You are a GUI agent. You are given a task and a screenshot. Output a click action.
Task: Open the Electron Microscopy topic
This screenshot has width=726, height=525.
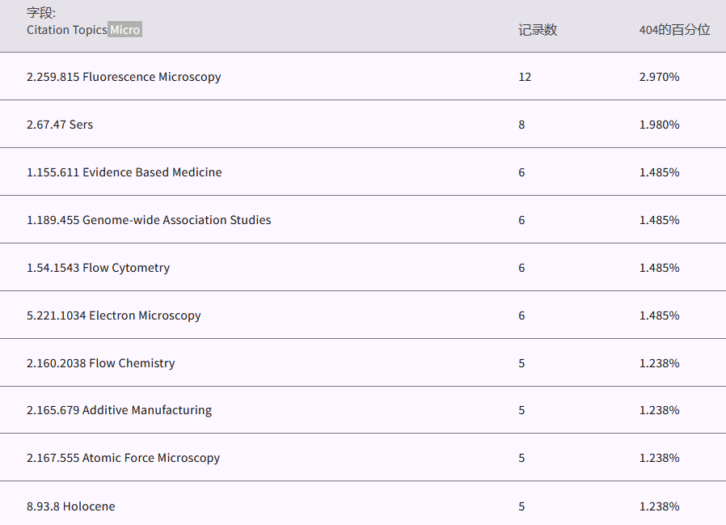[x=113, y=315]
